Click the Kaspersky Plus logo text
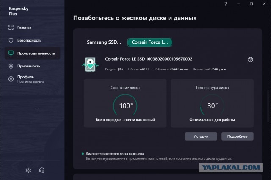This screenshot has width=271, height=180. click(19, 11)
